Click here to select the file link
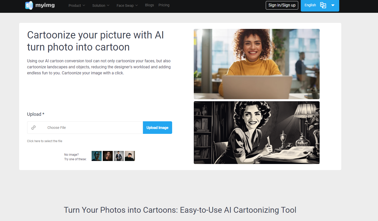 (x=45, y=141)
